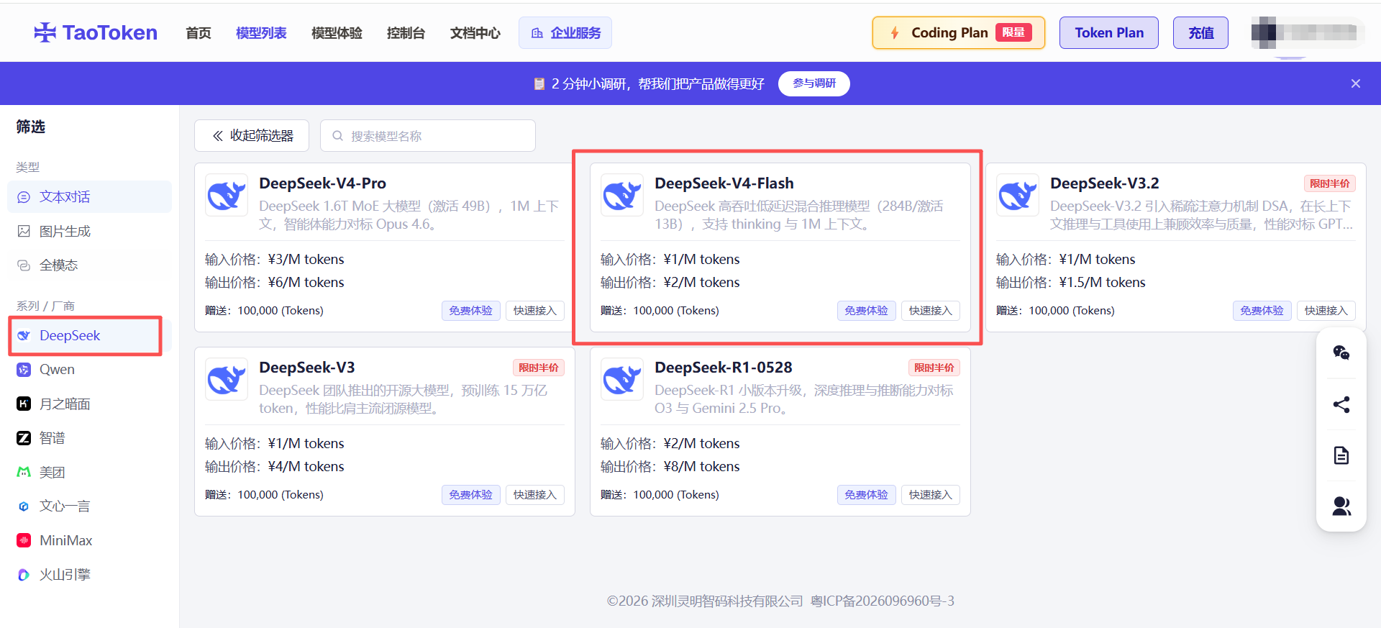Click the 企业服务 button

[x=565, y=33]
